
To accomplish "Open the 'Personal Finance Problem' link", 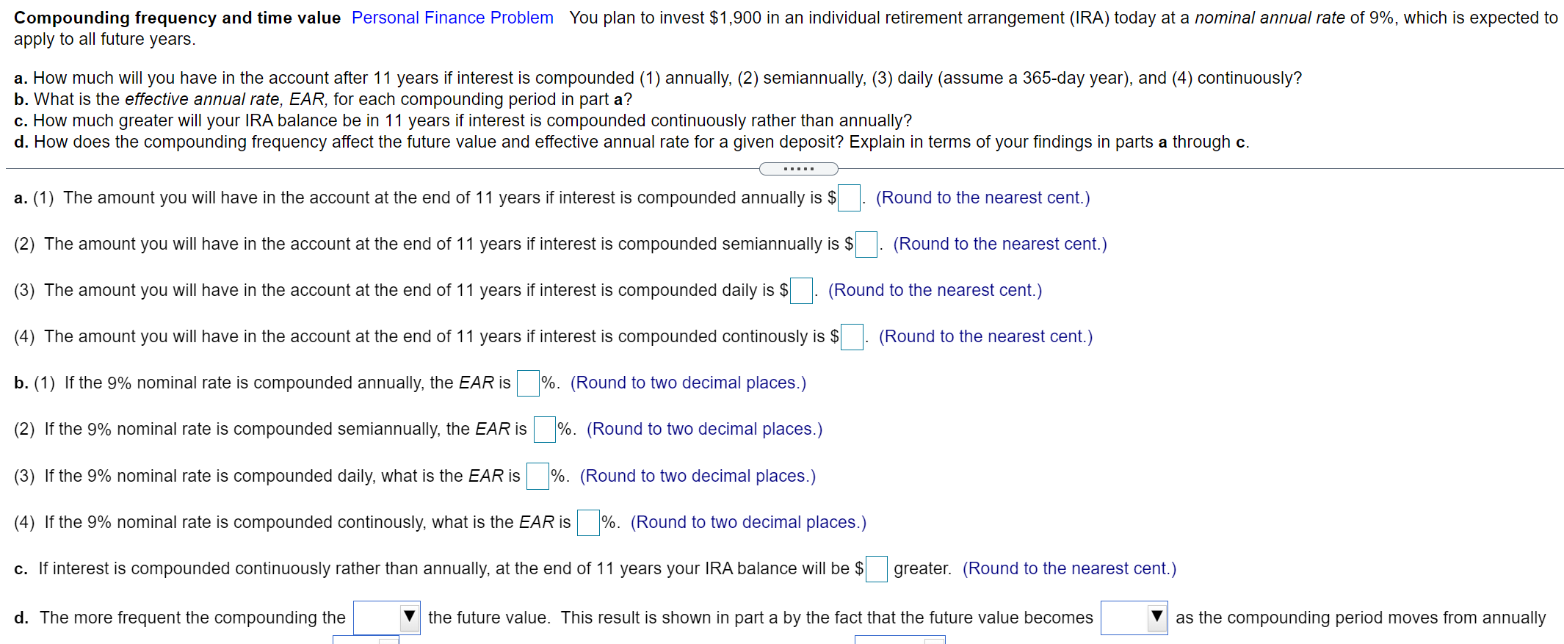I will click(x=452, y=17).
